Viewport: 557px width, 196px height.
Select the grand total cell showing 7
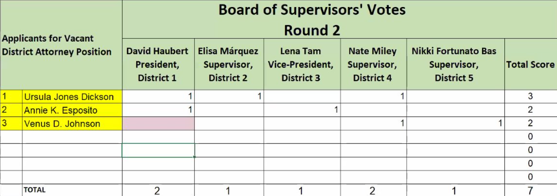[x=530, y=190]
